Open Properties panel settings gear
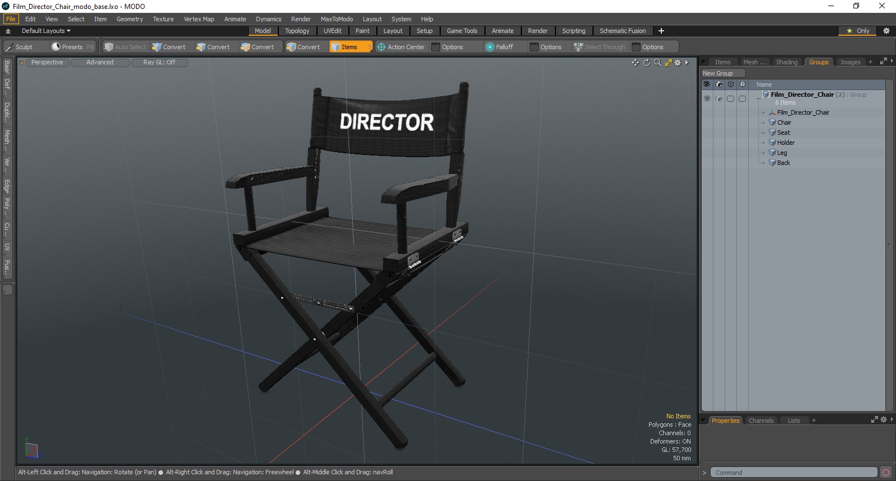The height and width of the screenshot is (481, 896). pos(884,419)
